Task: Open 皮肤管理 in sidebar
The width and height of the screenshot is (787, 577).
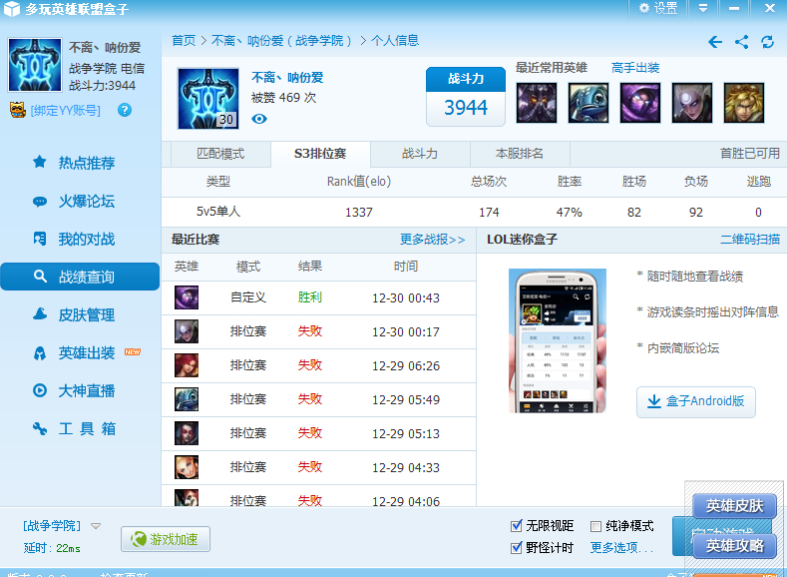Action: pos(80,314)
